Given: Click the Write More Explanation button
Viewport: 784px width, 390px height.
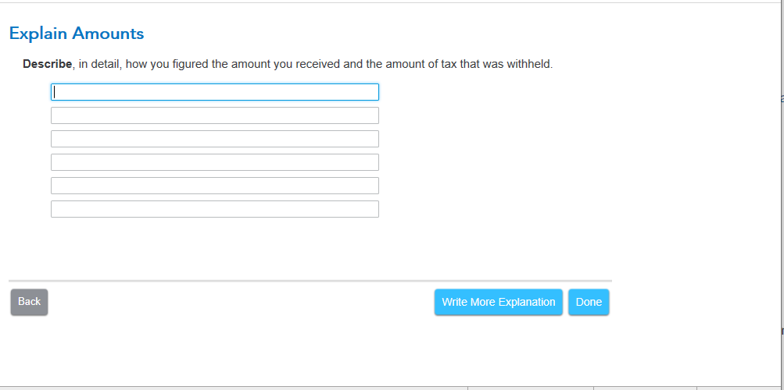Looking at the screenshot, I should coord(499,302).
